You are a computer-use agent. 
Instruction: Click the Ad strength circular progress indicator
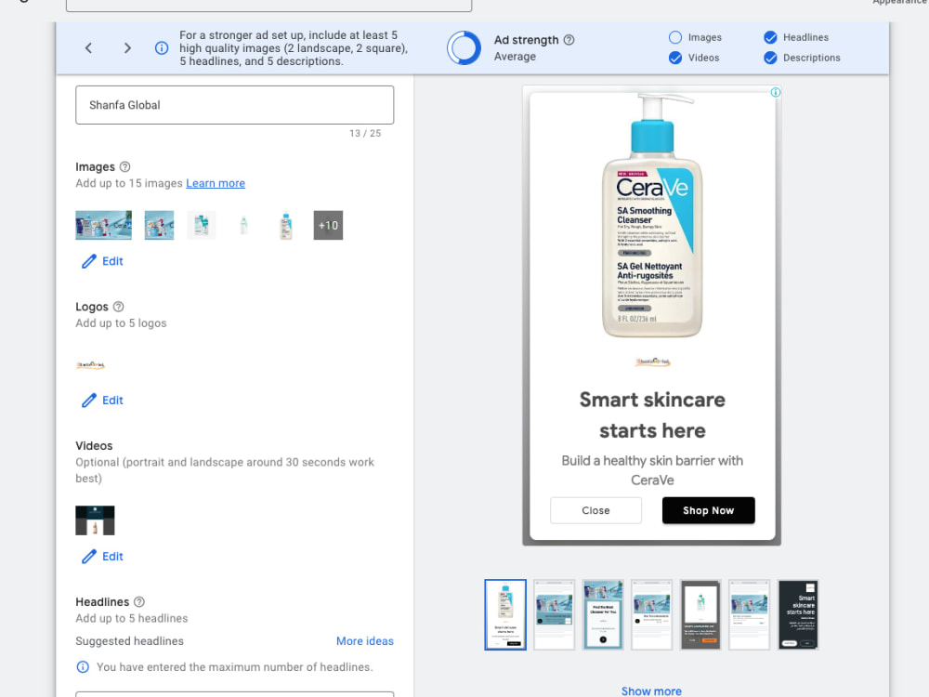464,48
